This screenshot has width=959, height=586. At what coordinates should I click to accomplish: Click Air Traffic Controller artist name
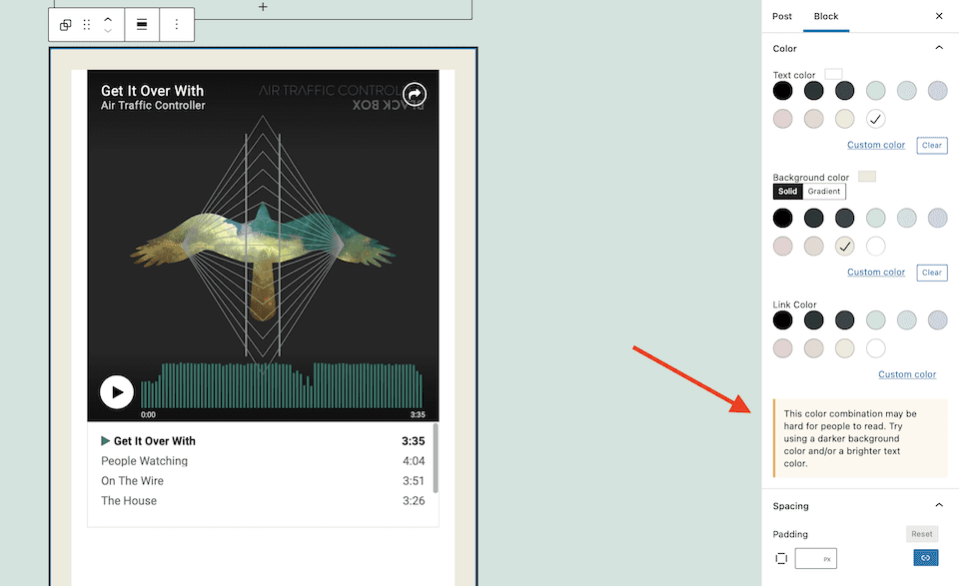153,106
